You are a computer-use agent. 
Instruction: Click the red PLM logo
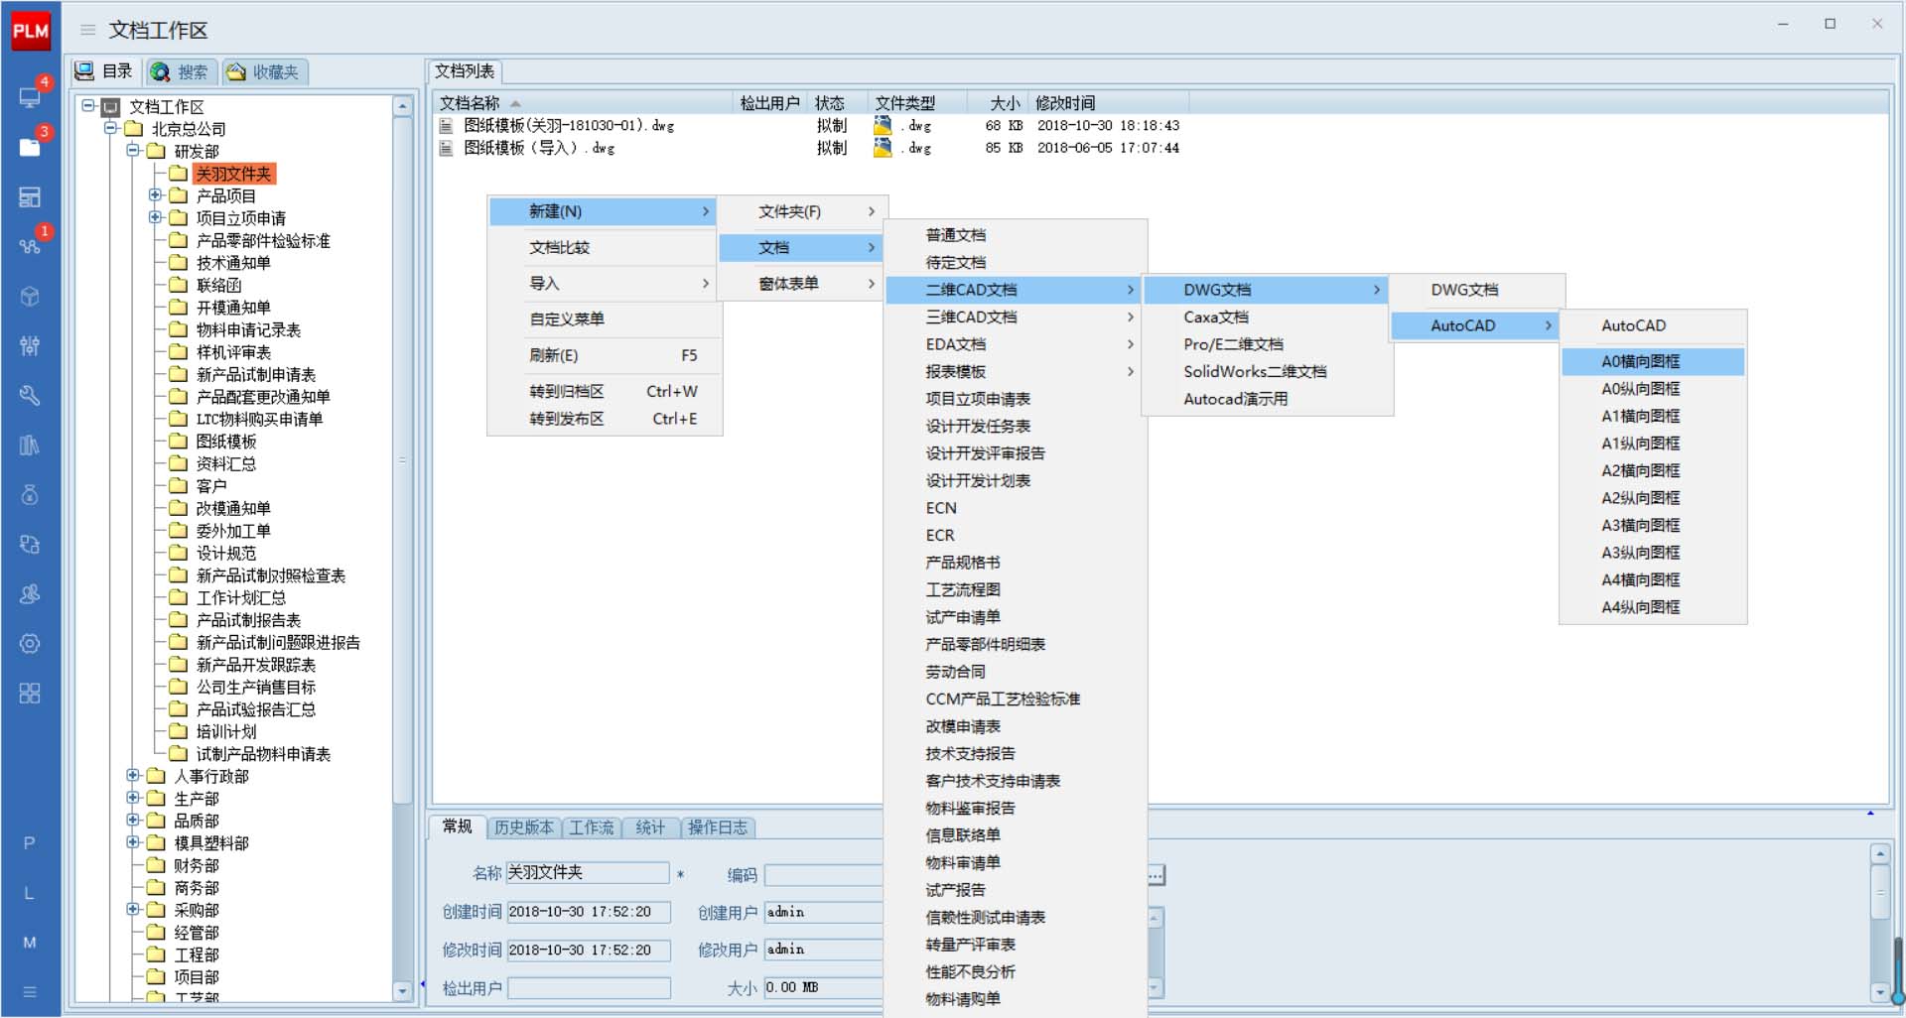pyautogui.click(x=30, y=31)
